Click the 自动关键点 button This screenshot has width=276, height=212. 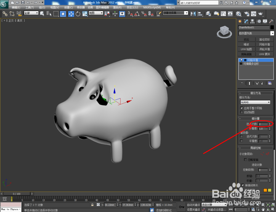(193, 205)
